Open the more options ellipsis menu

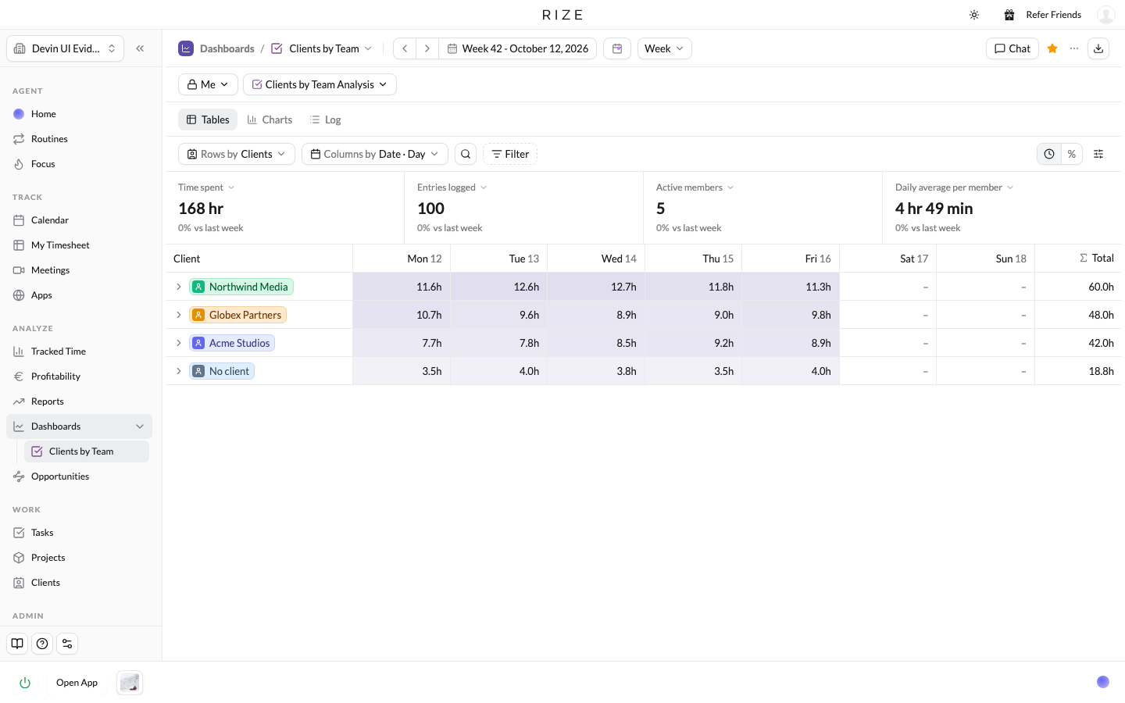click(x=1074, y=48)
